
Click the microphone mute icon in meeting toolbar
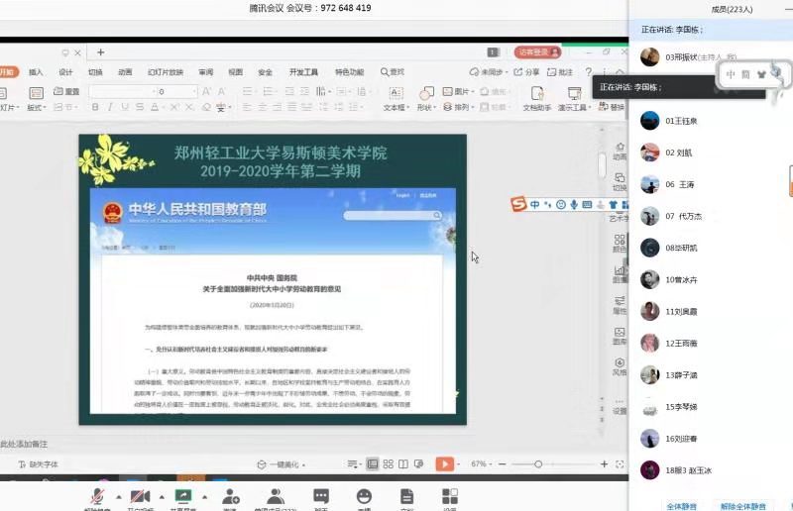pyautogui.click(x=97, y=496)
